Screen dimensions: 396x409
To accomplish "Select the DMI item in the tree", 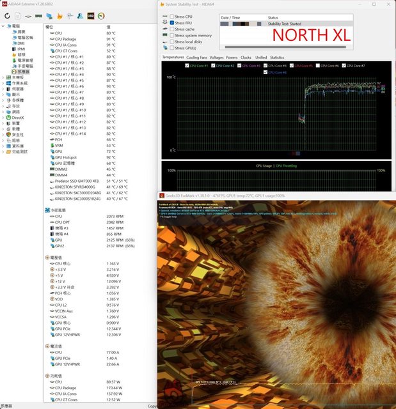I will 20,43.
